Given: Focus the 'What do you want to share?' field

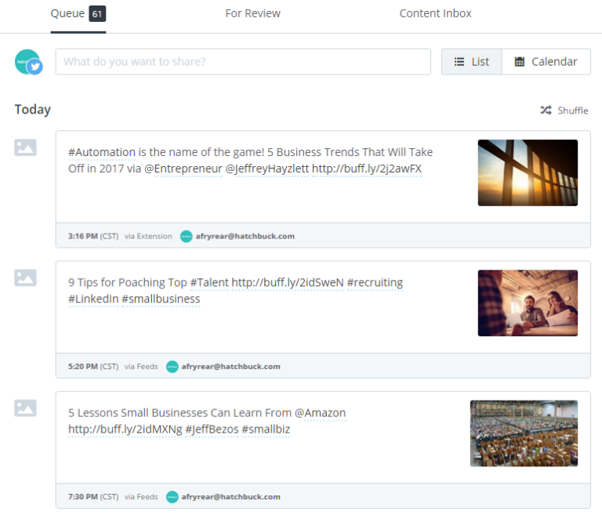Looking at the screenshot, I should click(x=243, y=62).
